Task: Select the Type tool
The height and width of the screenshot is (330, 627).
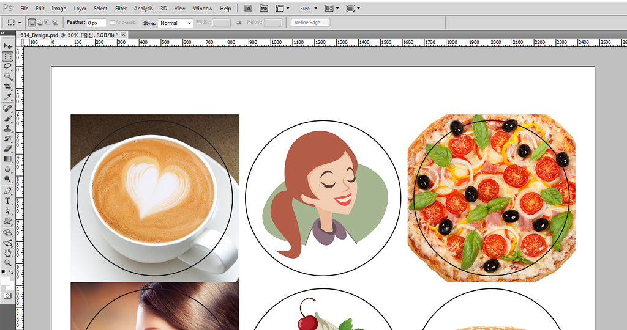Action: coord(7,200)
